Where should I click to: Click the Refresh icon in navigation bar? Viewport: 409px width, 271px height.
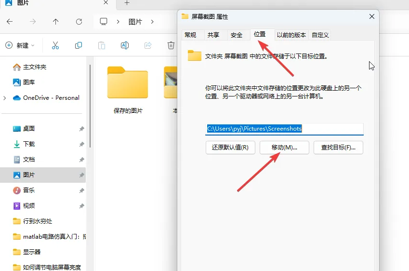79,22
